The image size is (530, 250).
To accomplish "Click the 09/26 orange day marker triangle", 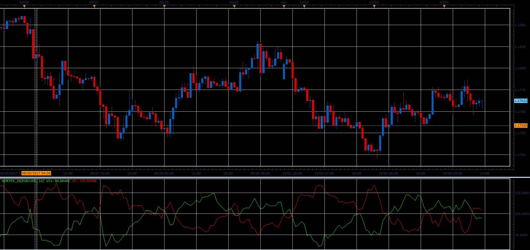I will 24,6.
